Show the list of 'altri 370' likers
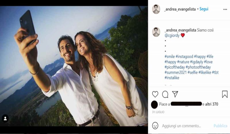The height and width of the screenshot is (134, 230). click(x=212, y=104)
